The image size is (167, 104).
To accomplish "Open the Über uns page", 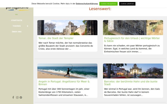I will pyautogui.click(x=17, y=32).
